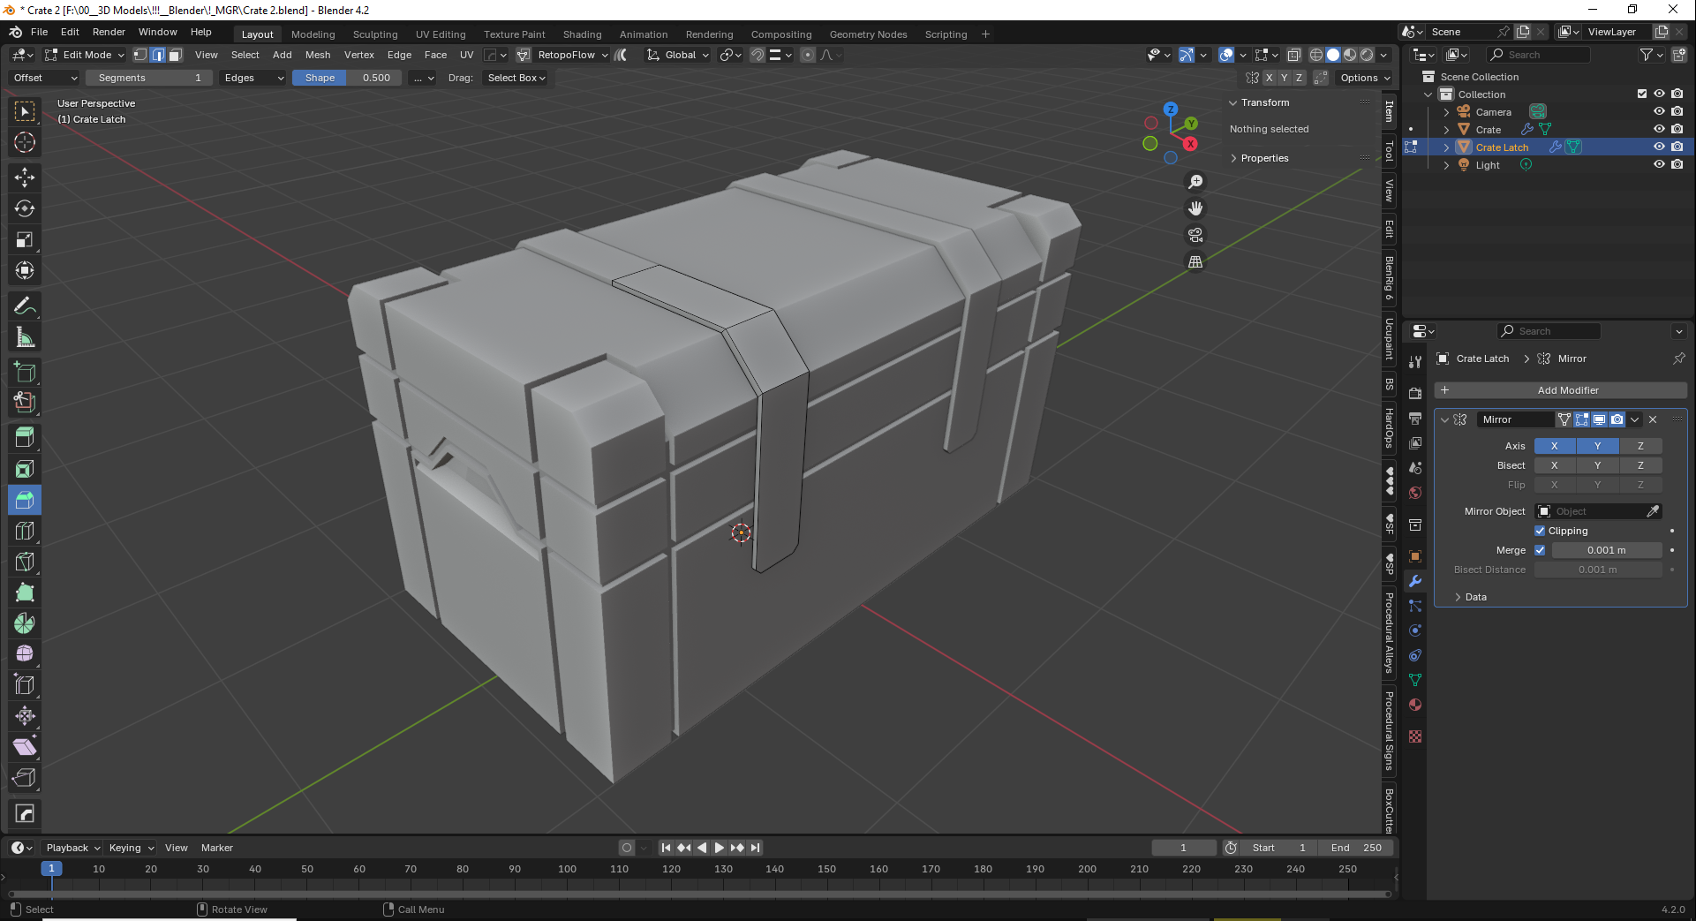
Task: Select the Measure tool
Action: click(x=25, y=337)
